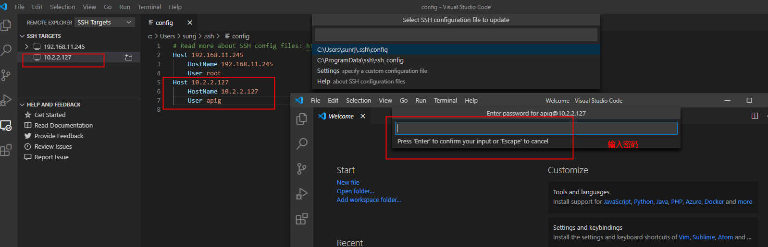This screenshot has height=247, width=768.
Task: Open File menu in back window
Action: click(20, 7)
